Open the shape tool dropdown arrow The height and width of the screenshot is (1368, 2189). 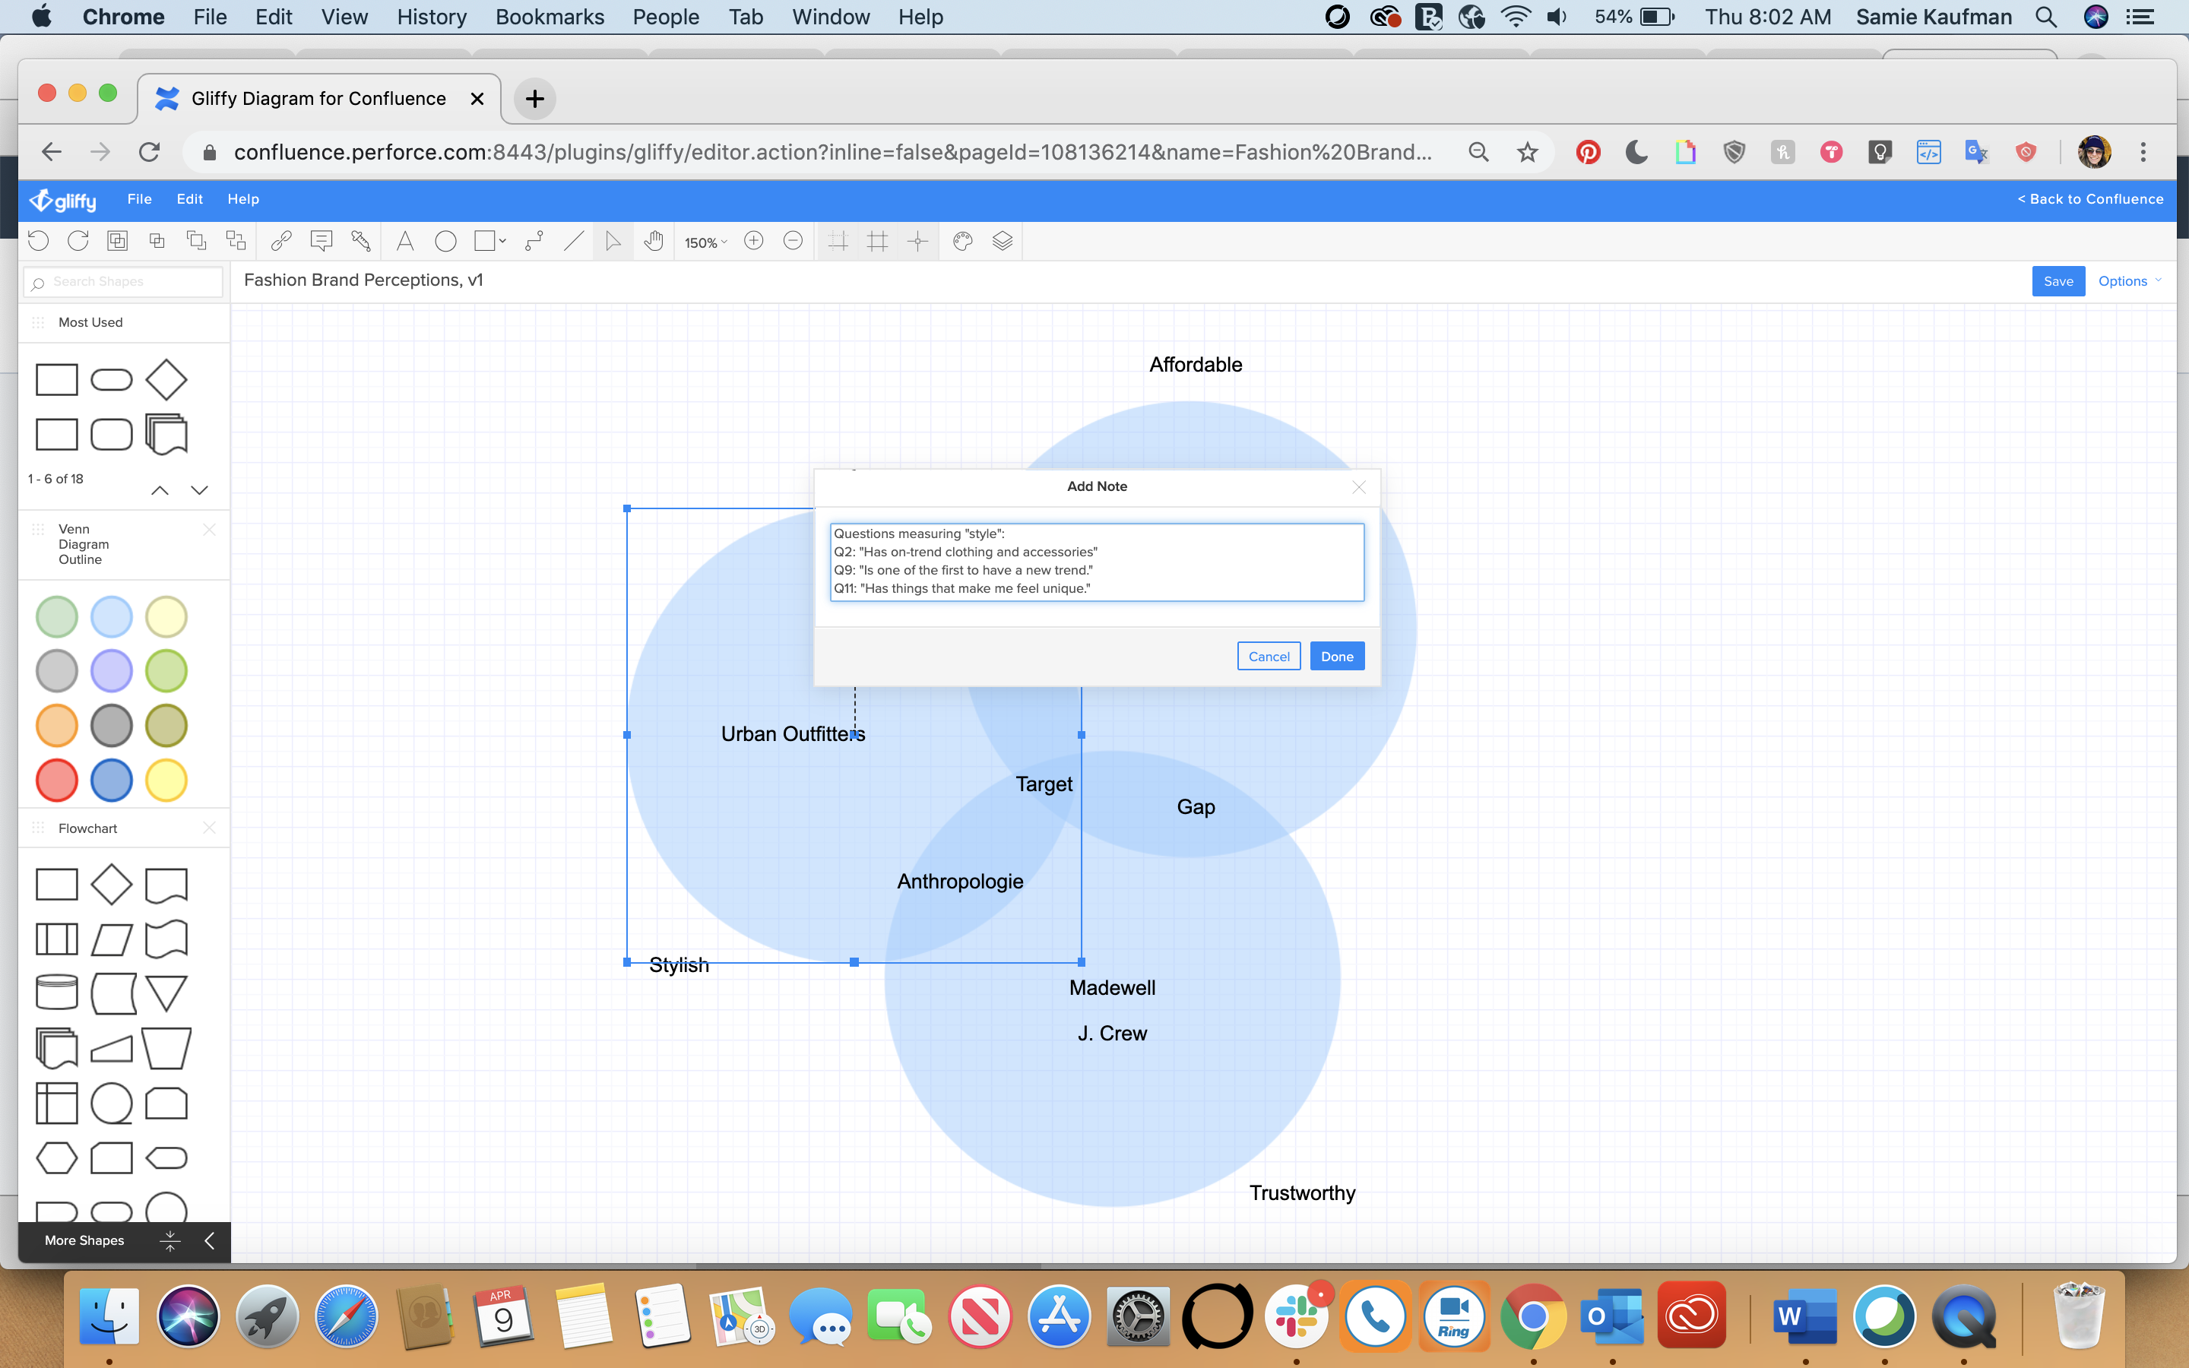pyautogui.click(x=503, y=241)
